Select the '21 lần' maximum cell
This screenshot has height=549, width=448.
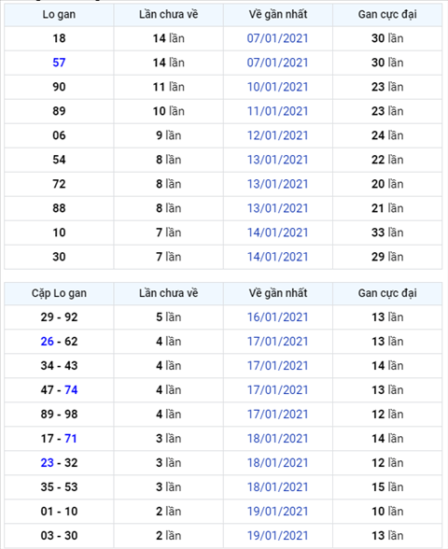point(387,208)
